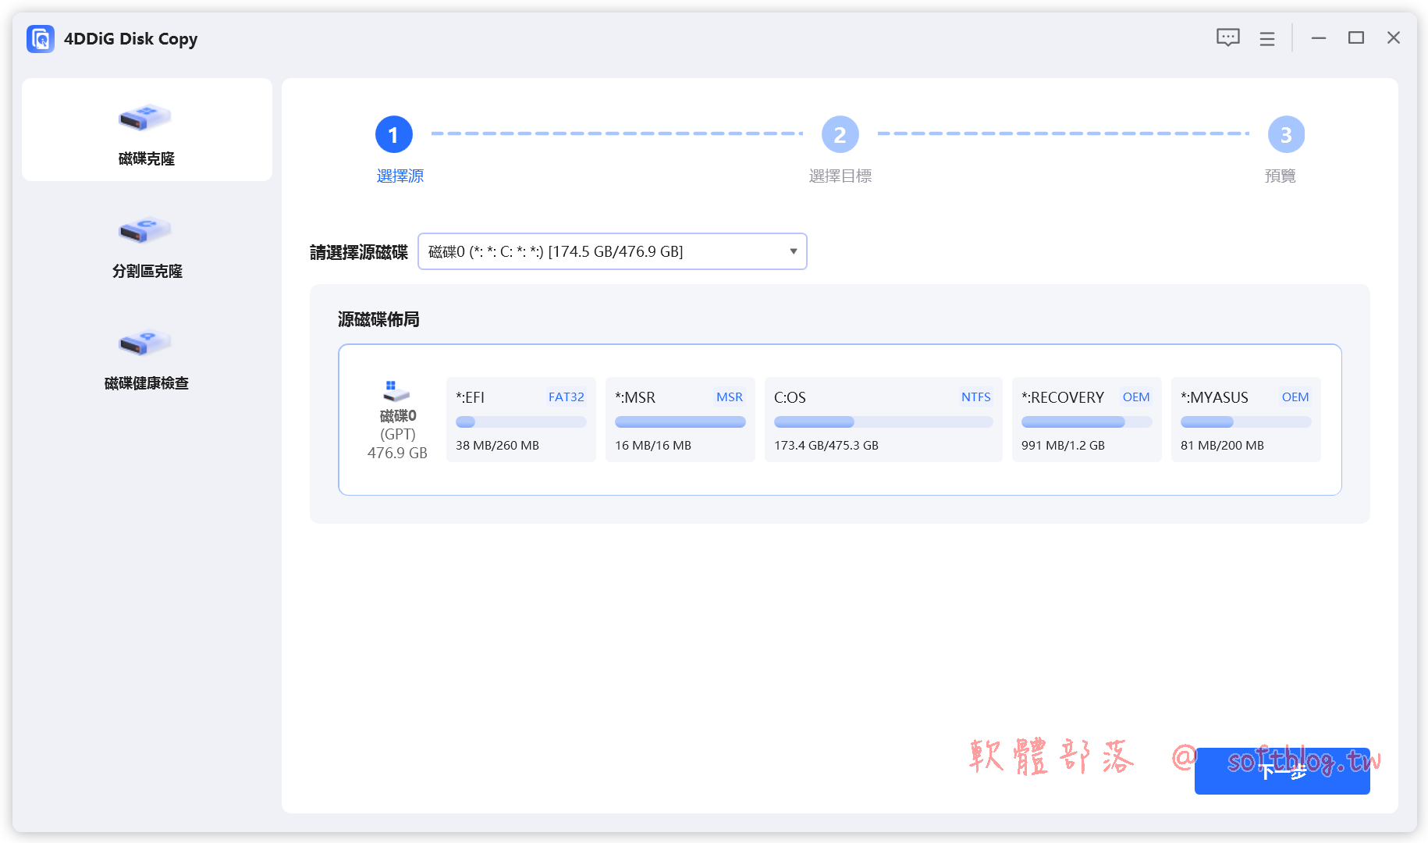Click step 3 circle 預覽
The image size is (1428, 843).
point(1287,135)
